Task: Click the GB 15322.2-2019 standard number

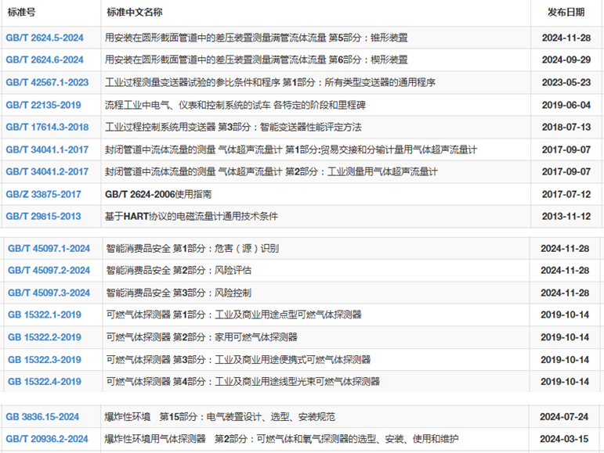Action: click(x=44, y=338)
